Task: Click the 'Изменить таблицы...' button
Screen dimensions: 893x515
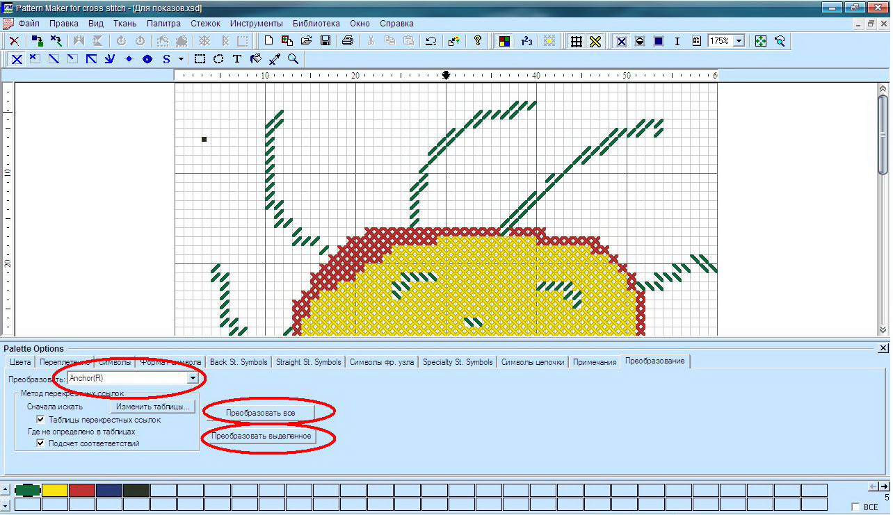Action: click(x=153, y=406)
